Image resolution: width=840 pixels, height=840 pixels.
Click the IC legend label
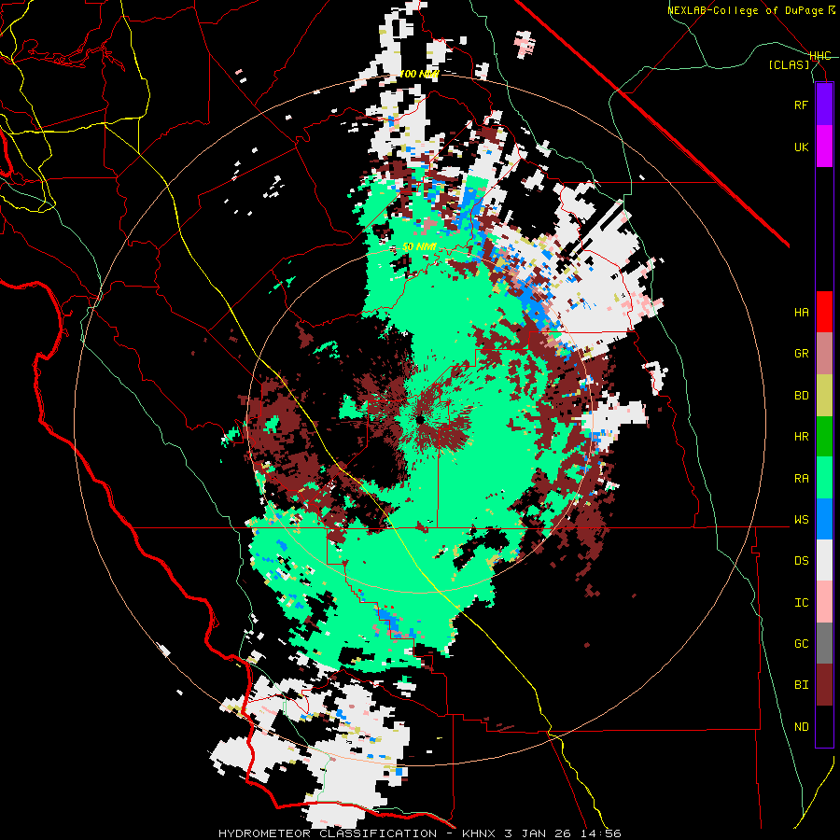801,603
